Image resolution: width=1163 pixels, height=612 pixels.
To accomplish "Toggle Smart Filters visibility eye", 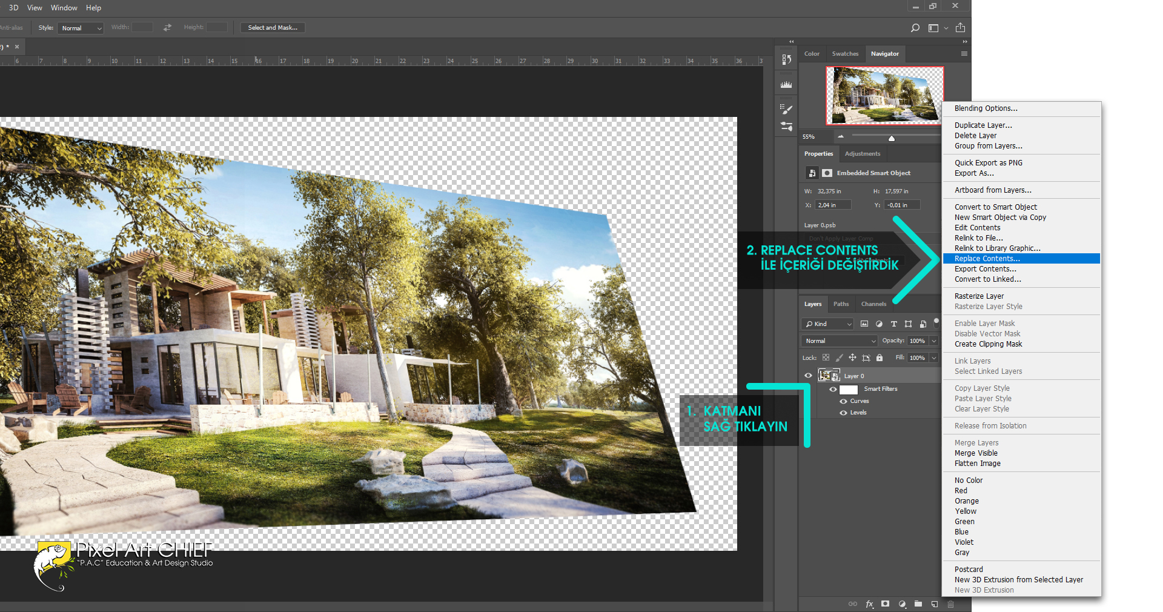I will (x=833, y=389).
